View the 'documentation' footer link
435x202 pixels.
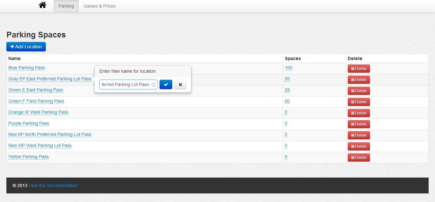(x=53, y=185)
